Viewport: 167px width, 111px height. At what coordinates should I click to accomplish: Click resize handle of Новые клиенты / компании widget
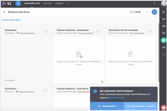click(x=102, y=82)
